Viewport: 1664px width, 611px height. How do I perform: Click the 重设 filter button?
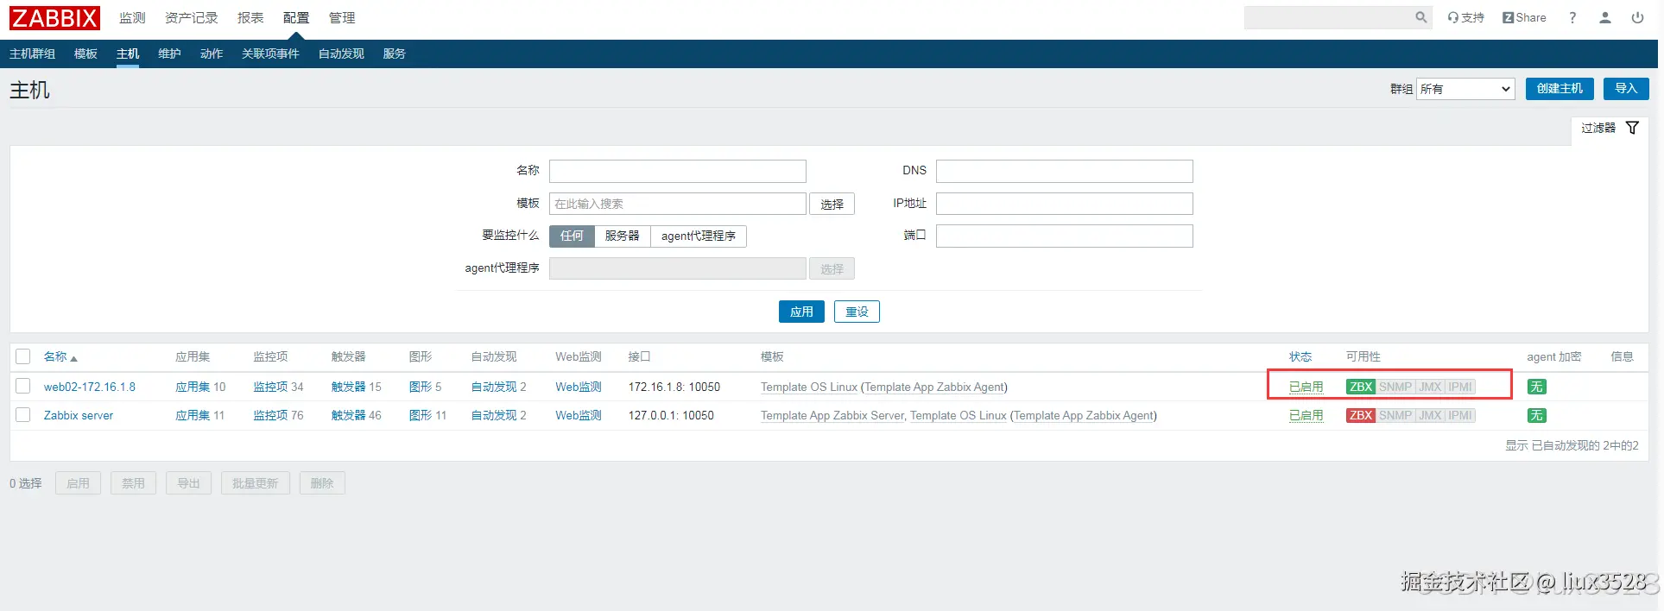(857, 312)
